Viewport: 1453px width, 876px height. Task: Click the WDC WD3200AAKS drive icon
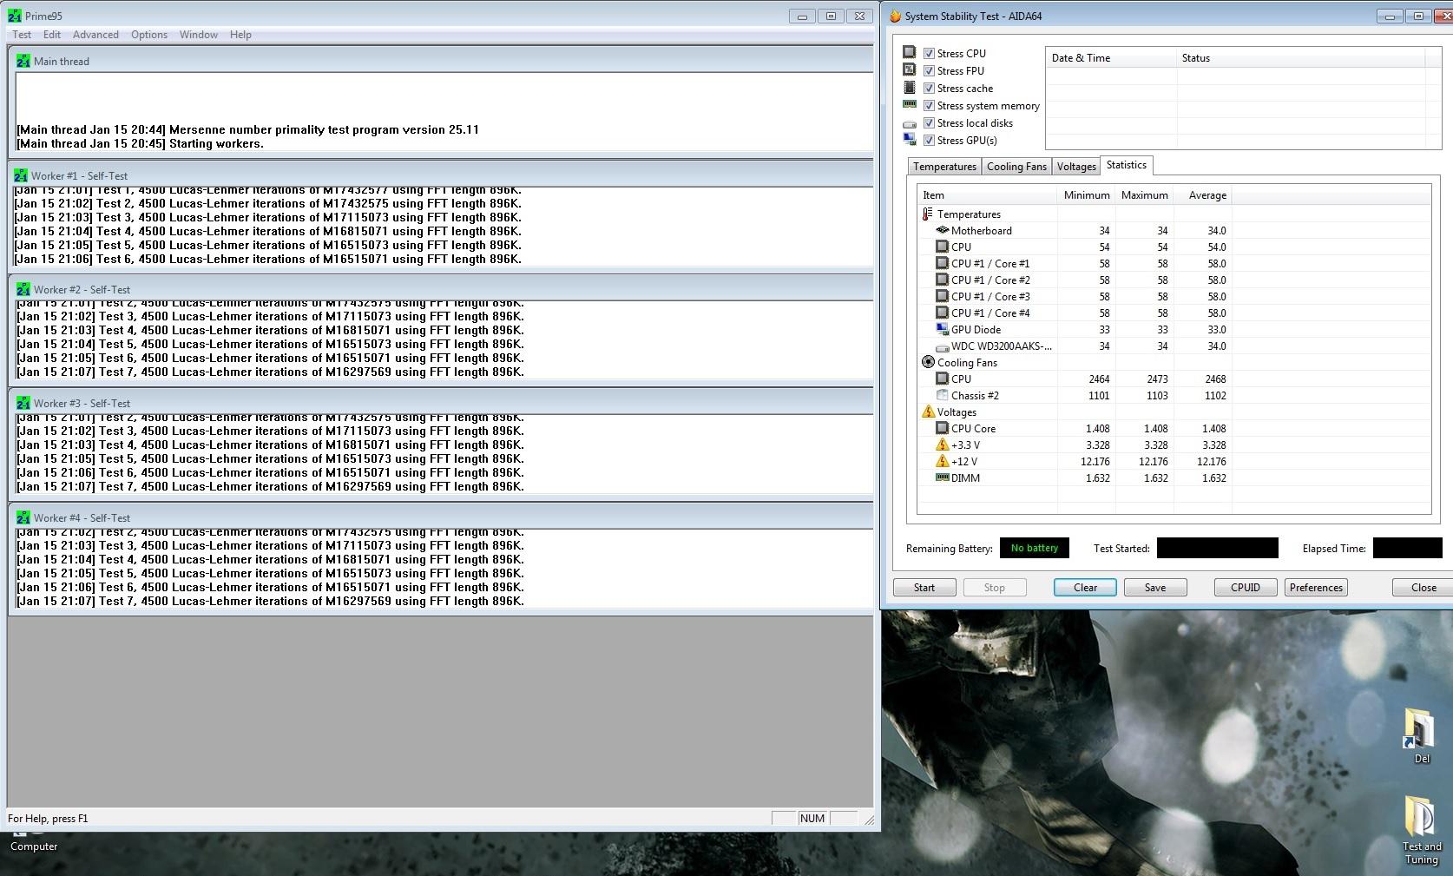[x=942, y=346]
